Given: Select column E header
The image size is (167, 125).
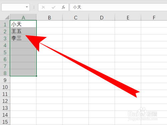Looking at the screenshot, I should click(128, 17).
